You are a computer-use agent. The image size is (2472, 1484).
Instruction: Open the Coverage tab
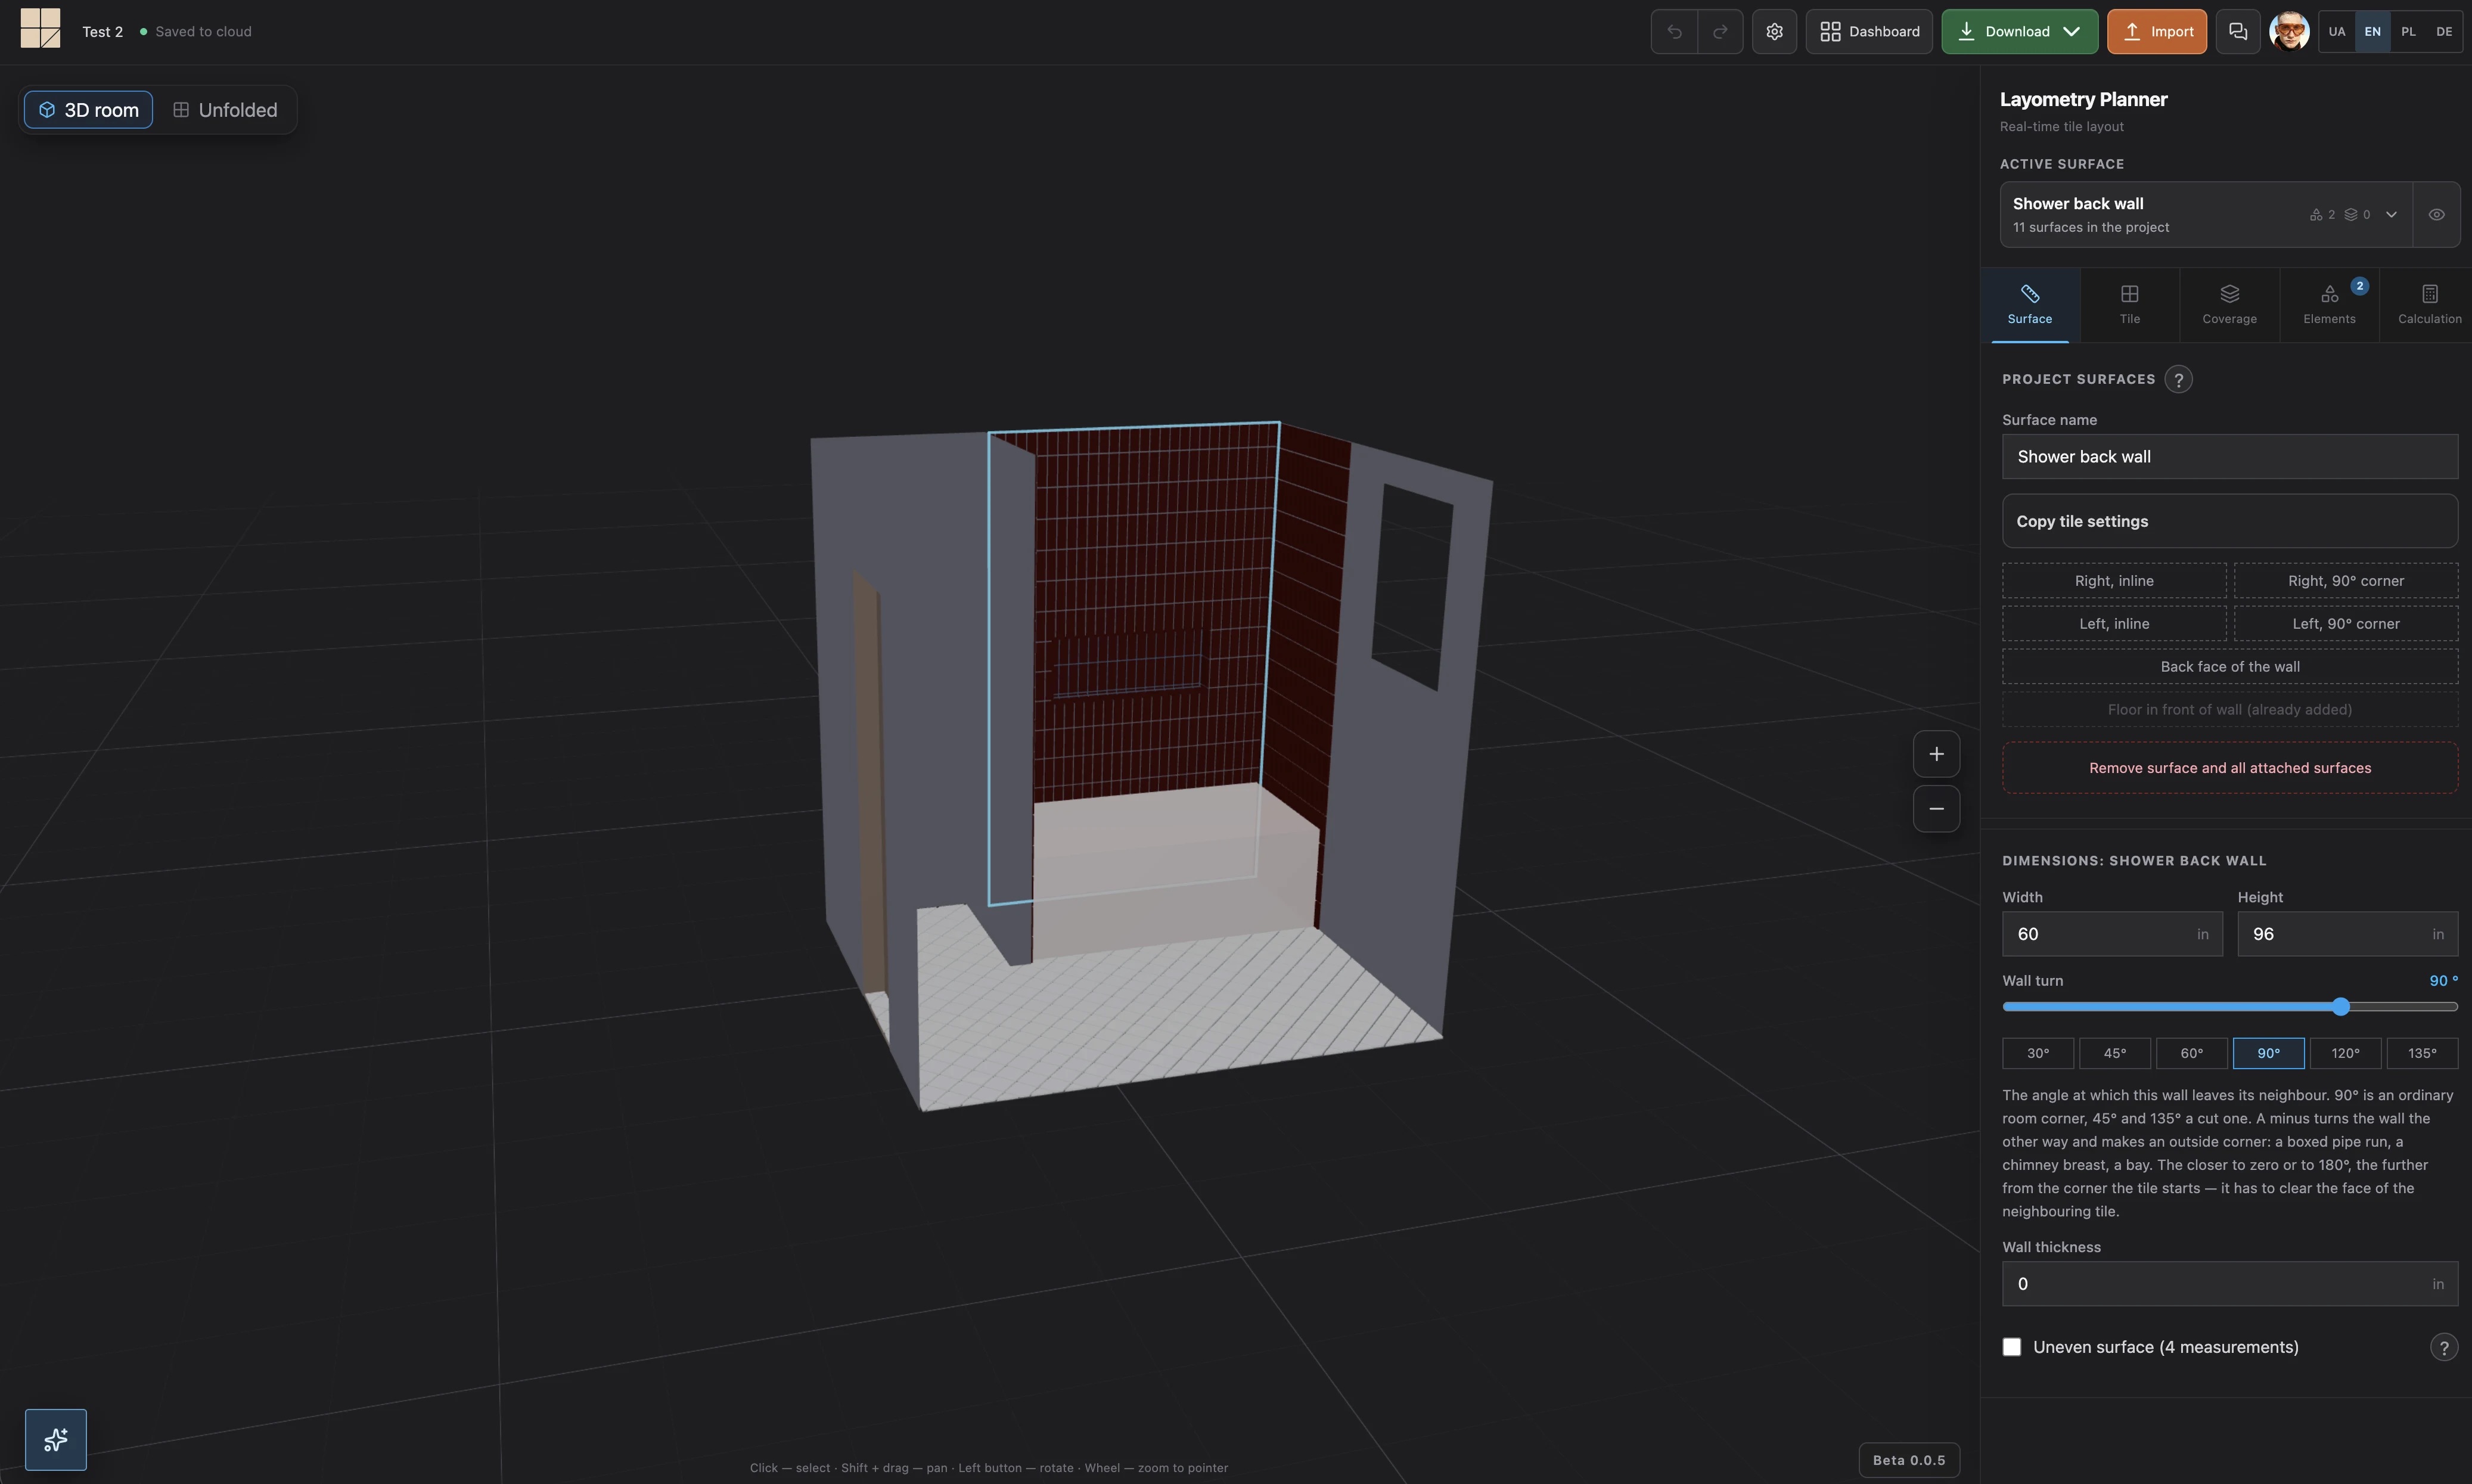pyautogui.click(x=2229, y=305)
